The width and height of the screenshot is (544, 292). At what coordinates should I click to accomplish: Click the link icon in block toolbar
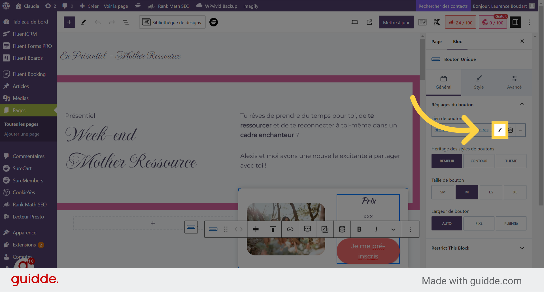coord(290,229)
